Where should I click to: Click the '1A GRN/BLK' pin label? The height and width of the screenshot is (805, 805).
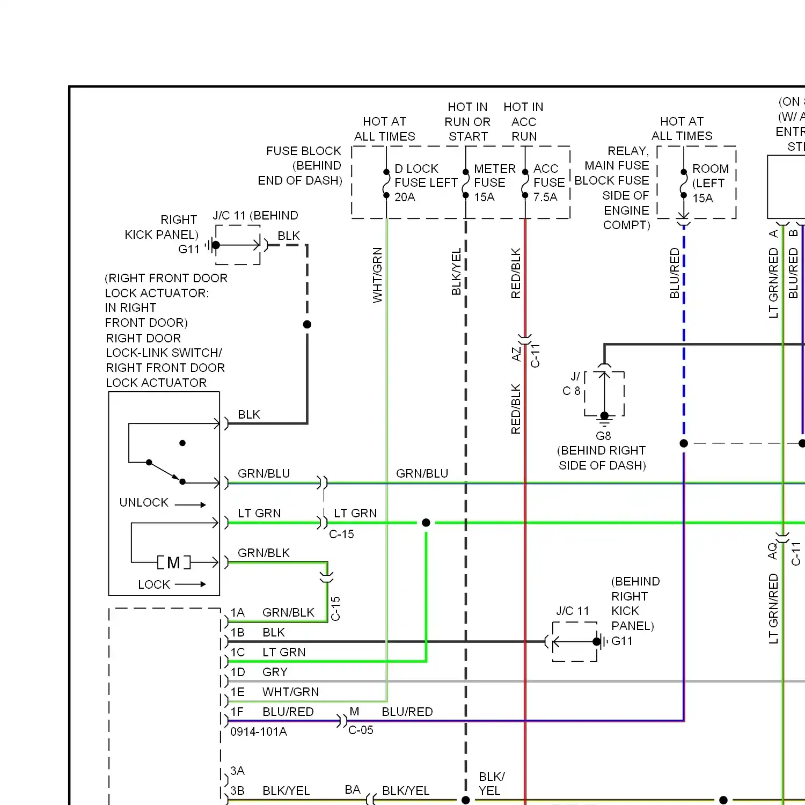pos(273,612)
